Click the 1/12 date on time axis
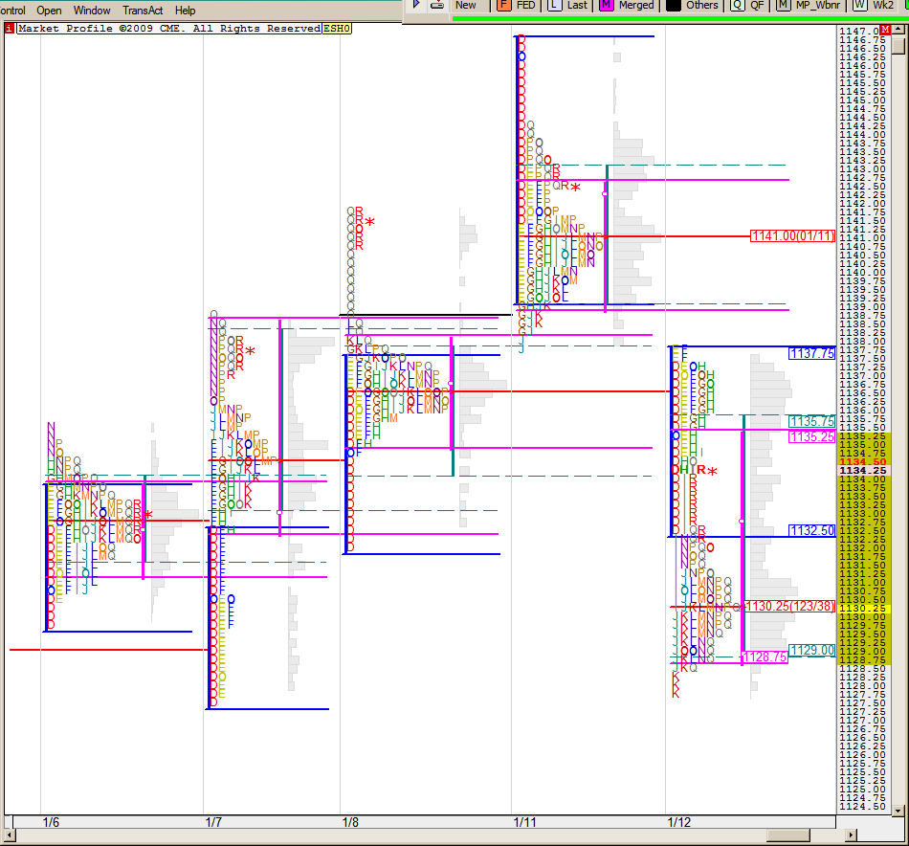This screenshot has height=846, width=909. [678, 822]
